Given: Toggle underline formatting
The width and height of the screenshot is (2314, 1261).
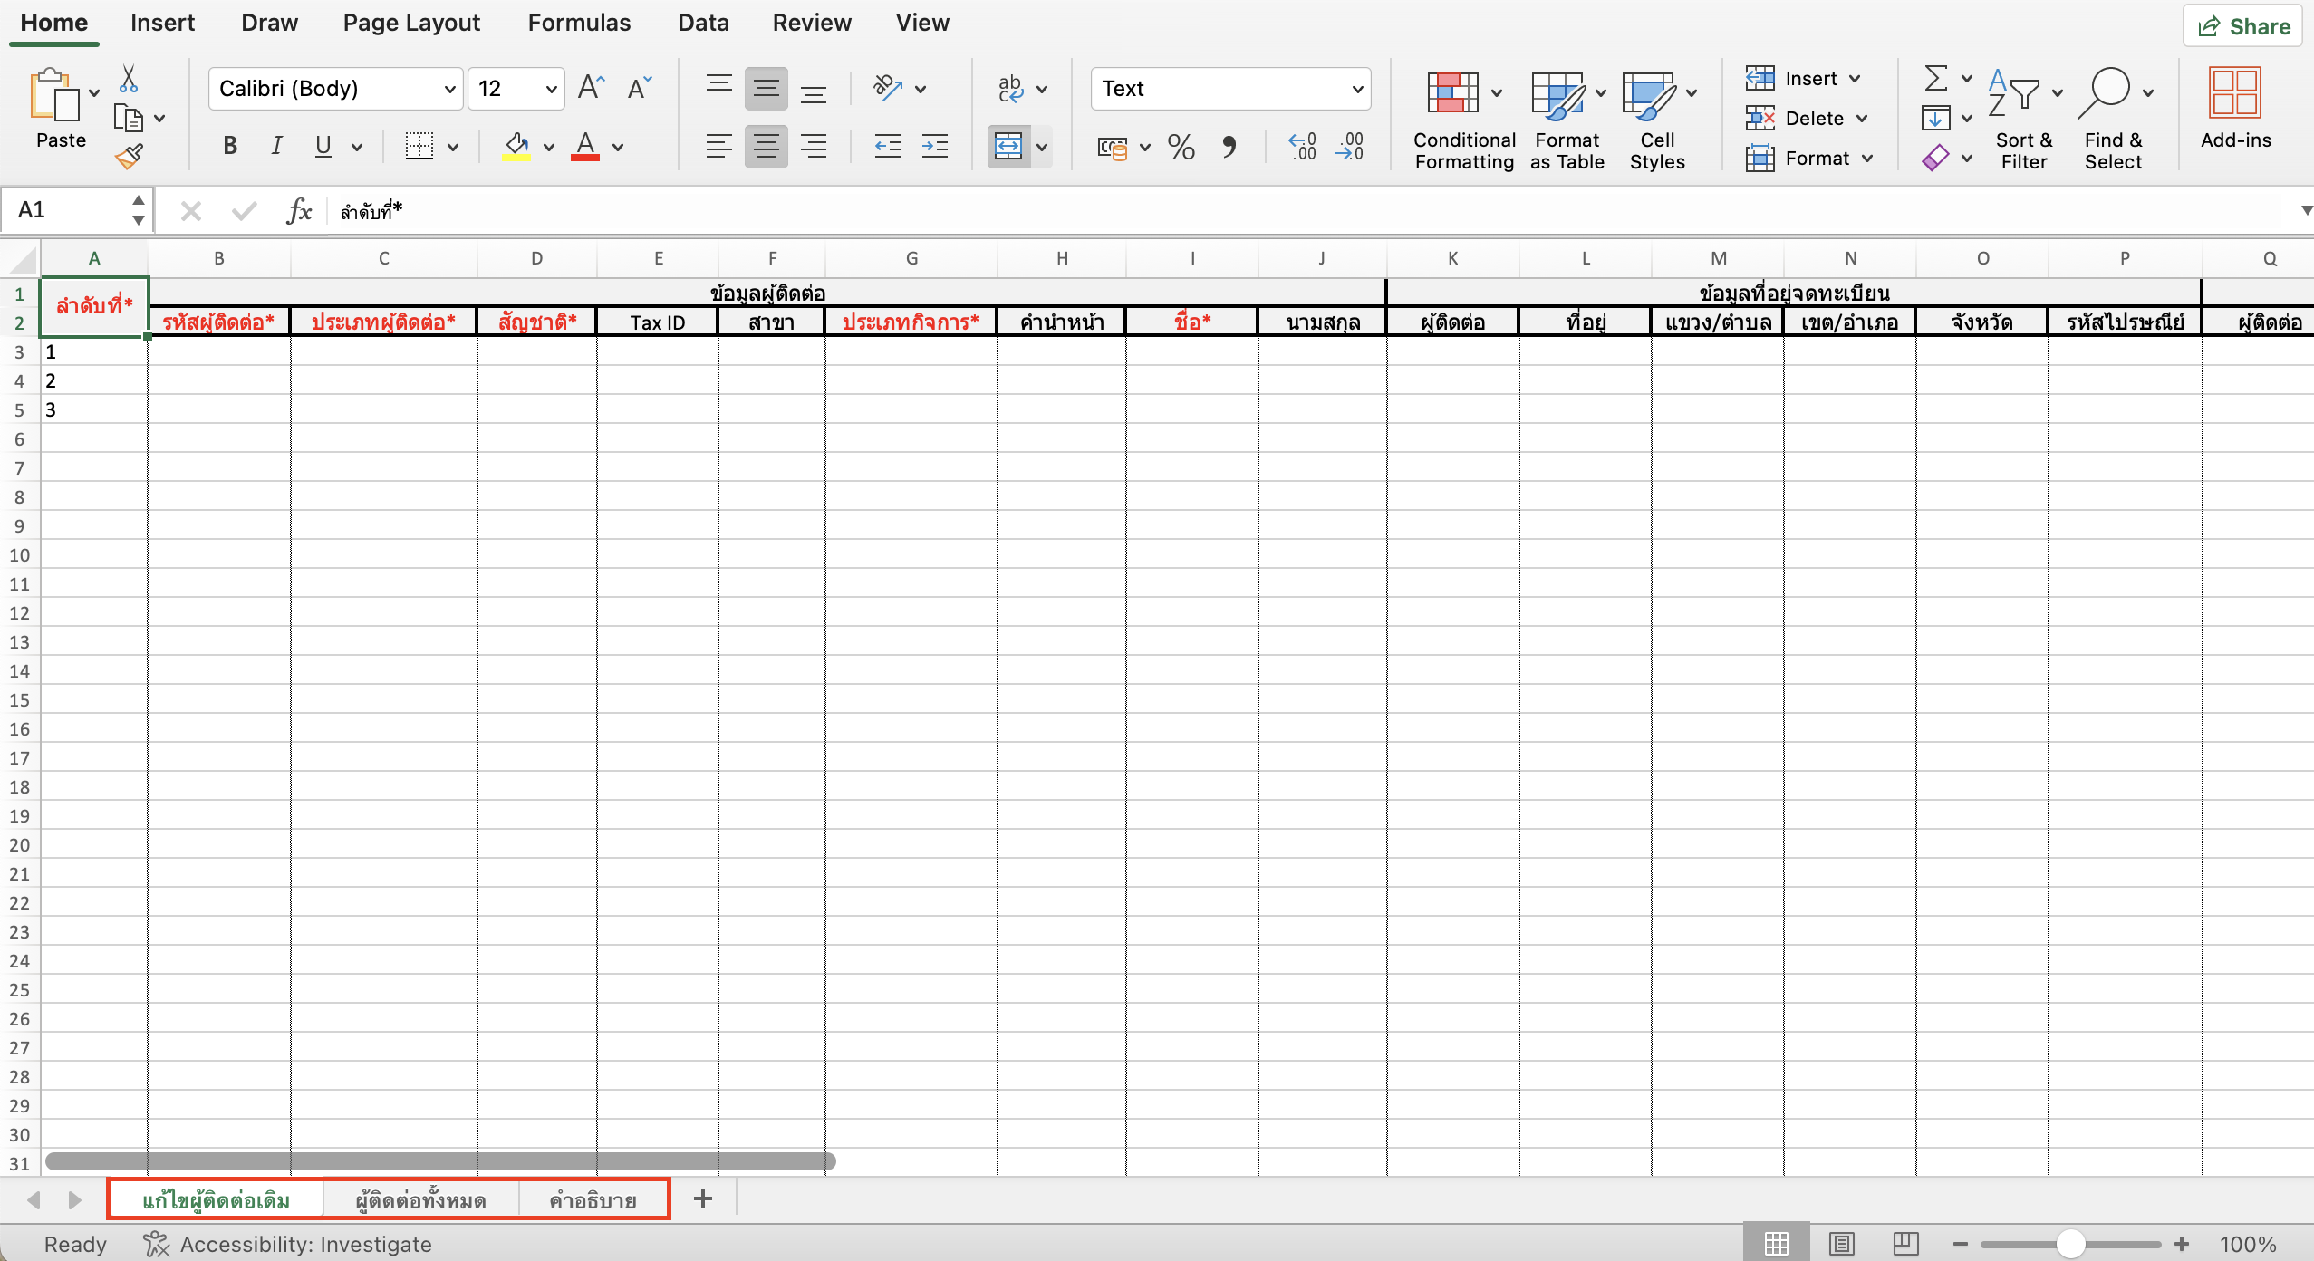Looking at the screenshot, I should [x=323, y=145].
